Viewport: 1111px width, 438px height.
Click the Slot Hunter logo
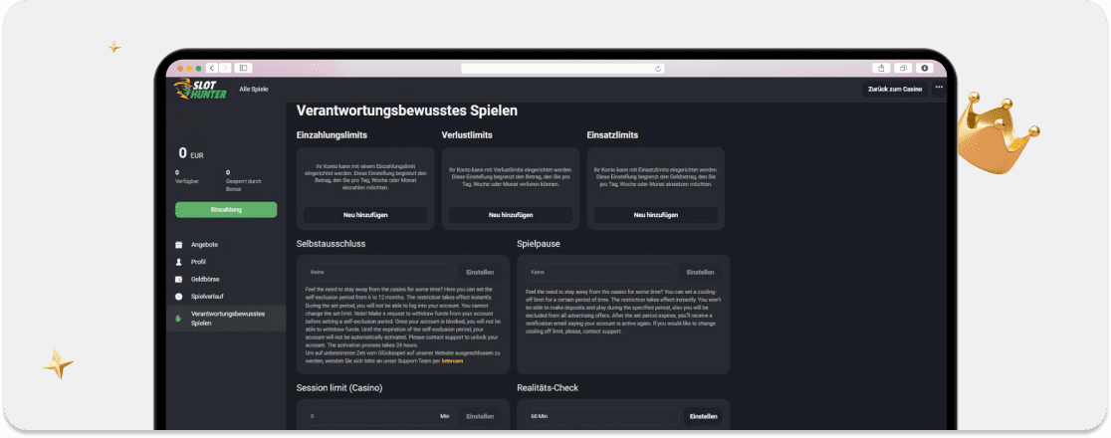tap(200, 90)
